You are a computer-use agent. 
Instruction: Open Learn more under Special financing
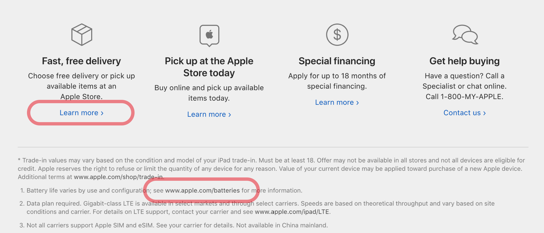tap(337, 102)
